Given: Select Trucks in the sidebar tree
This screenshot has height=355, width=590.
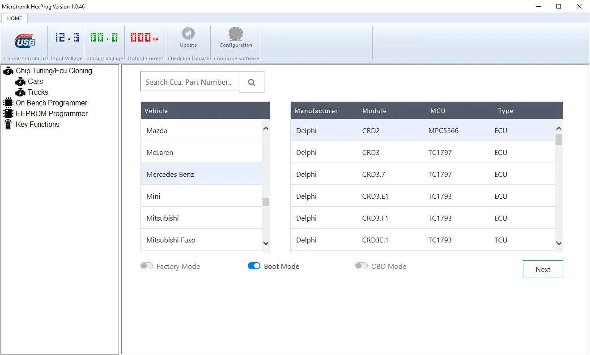Looking at the screenshot, I should coord(38,92).
